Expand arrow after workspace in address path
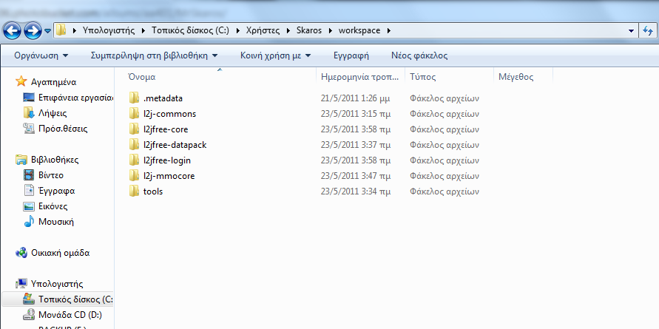Image resolution: width=659 pixels, height=329 pixels. point(388,30)
